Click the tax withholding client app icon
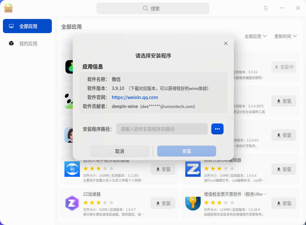Screen dimensions: 306x225 pyautogui.click(x=72, y=169)
